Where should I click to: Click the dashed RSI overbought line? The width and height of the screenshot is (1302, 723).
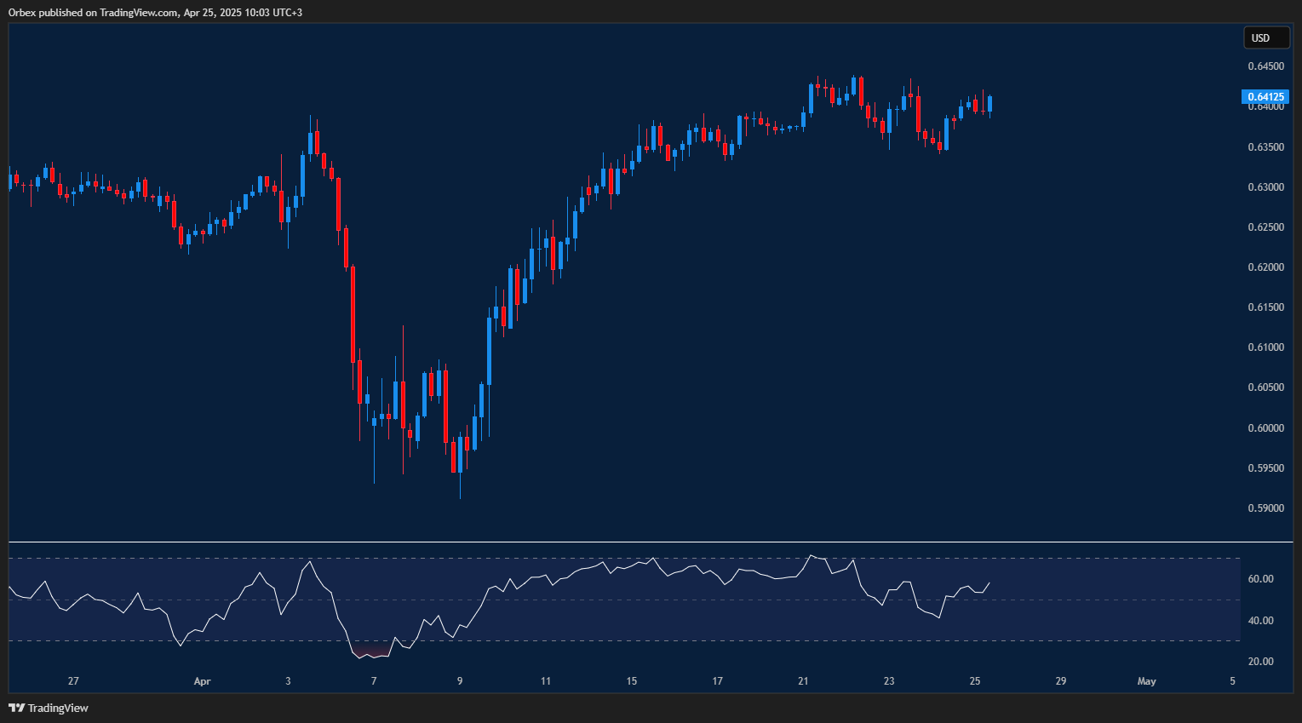596,557
